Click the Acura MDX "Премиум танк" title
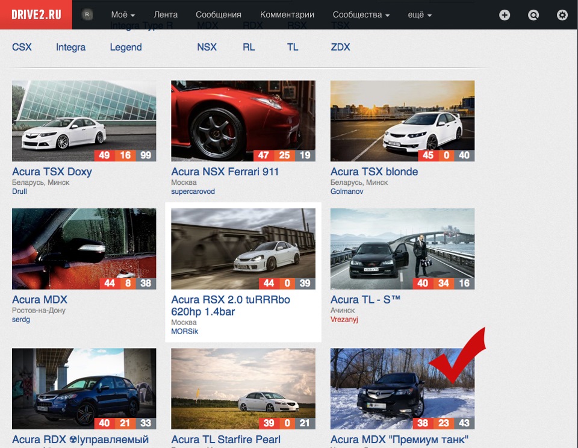The image size is (578, 448). pos(400,440)
